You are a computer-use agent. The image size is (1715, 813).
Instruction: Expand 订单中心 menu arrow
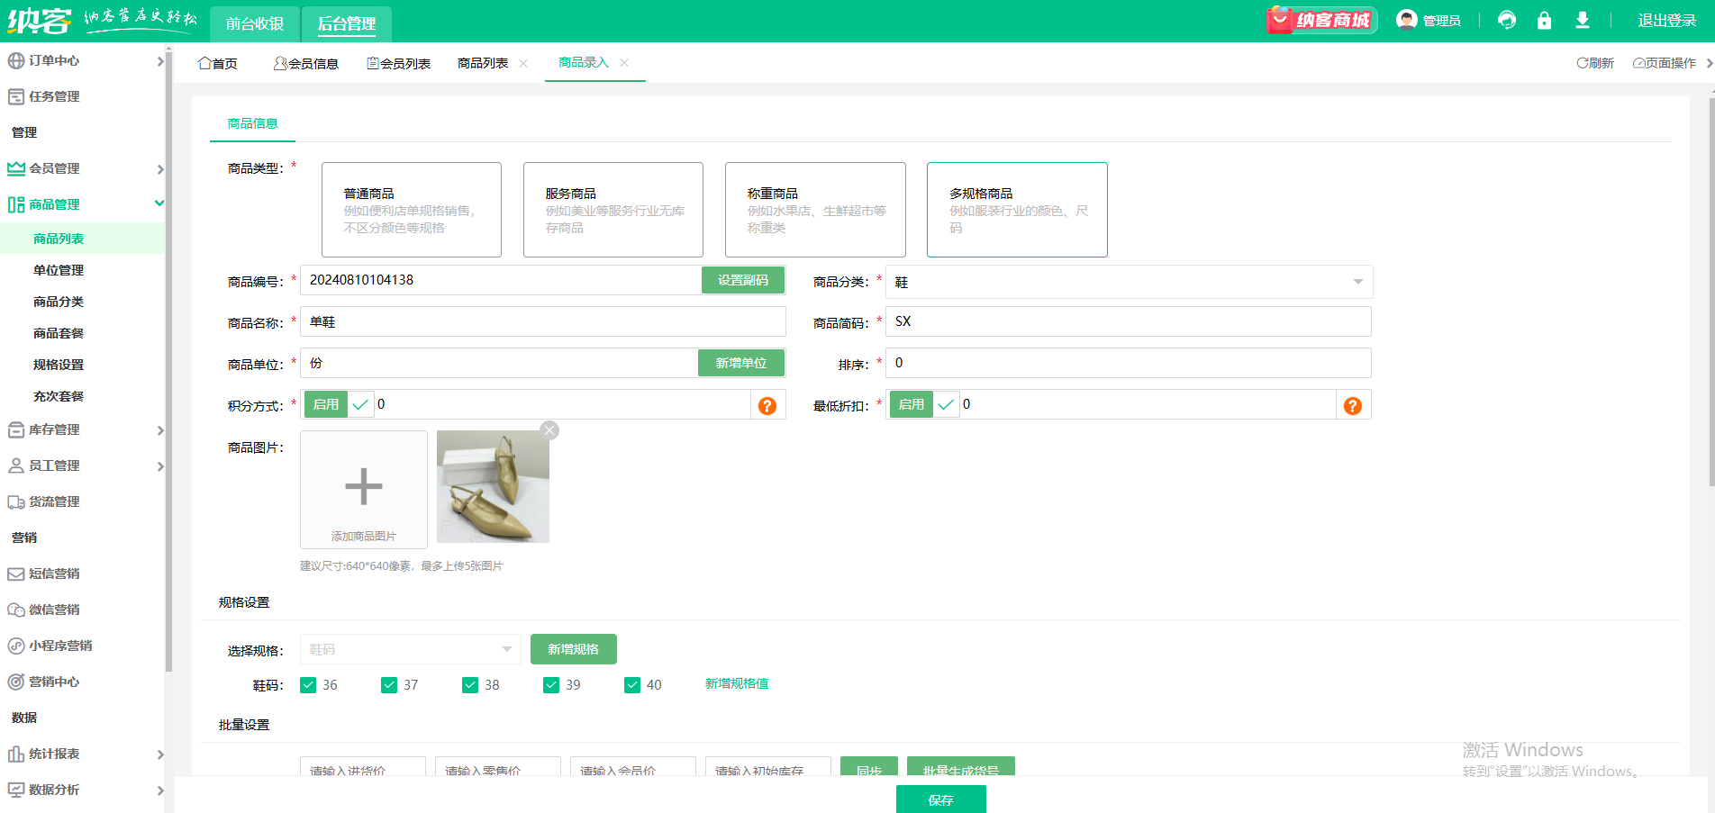tap(160, 61)
